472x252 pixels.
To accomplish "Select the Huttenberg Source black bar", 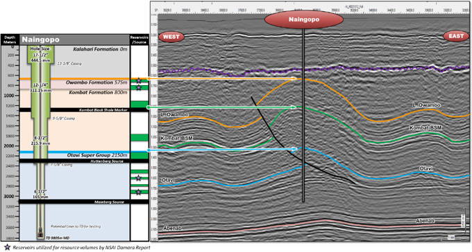I will click(84, 161).
